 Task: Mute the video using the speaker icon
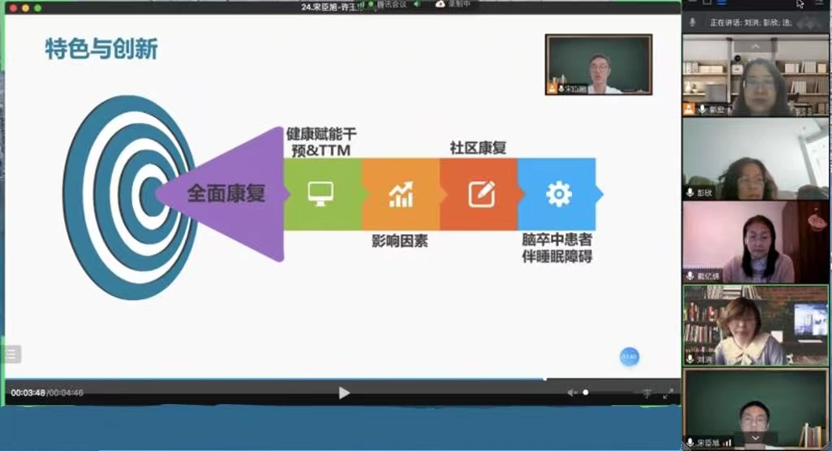[572, 393]
